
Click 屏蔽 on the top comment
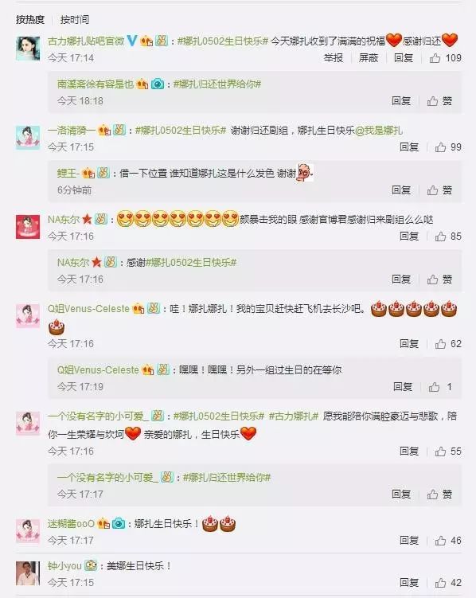coord(369,58)
